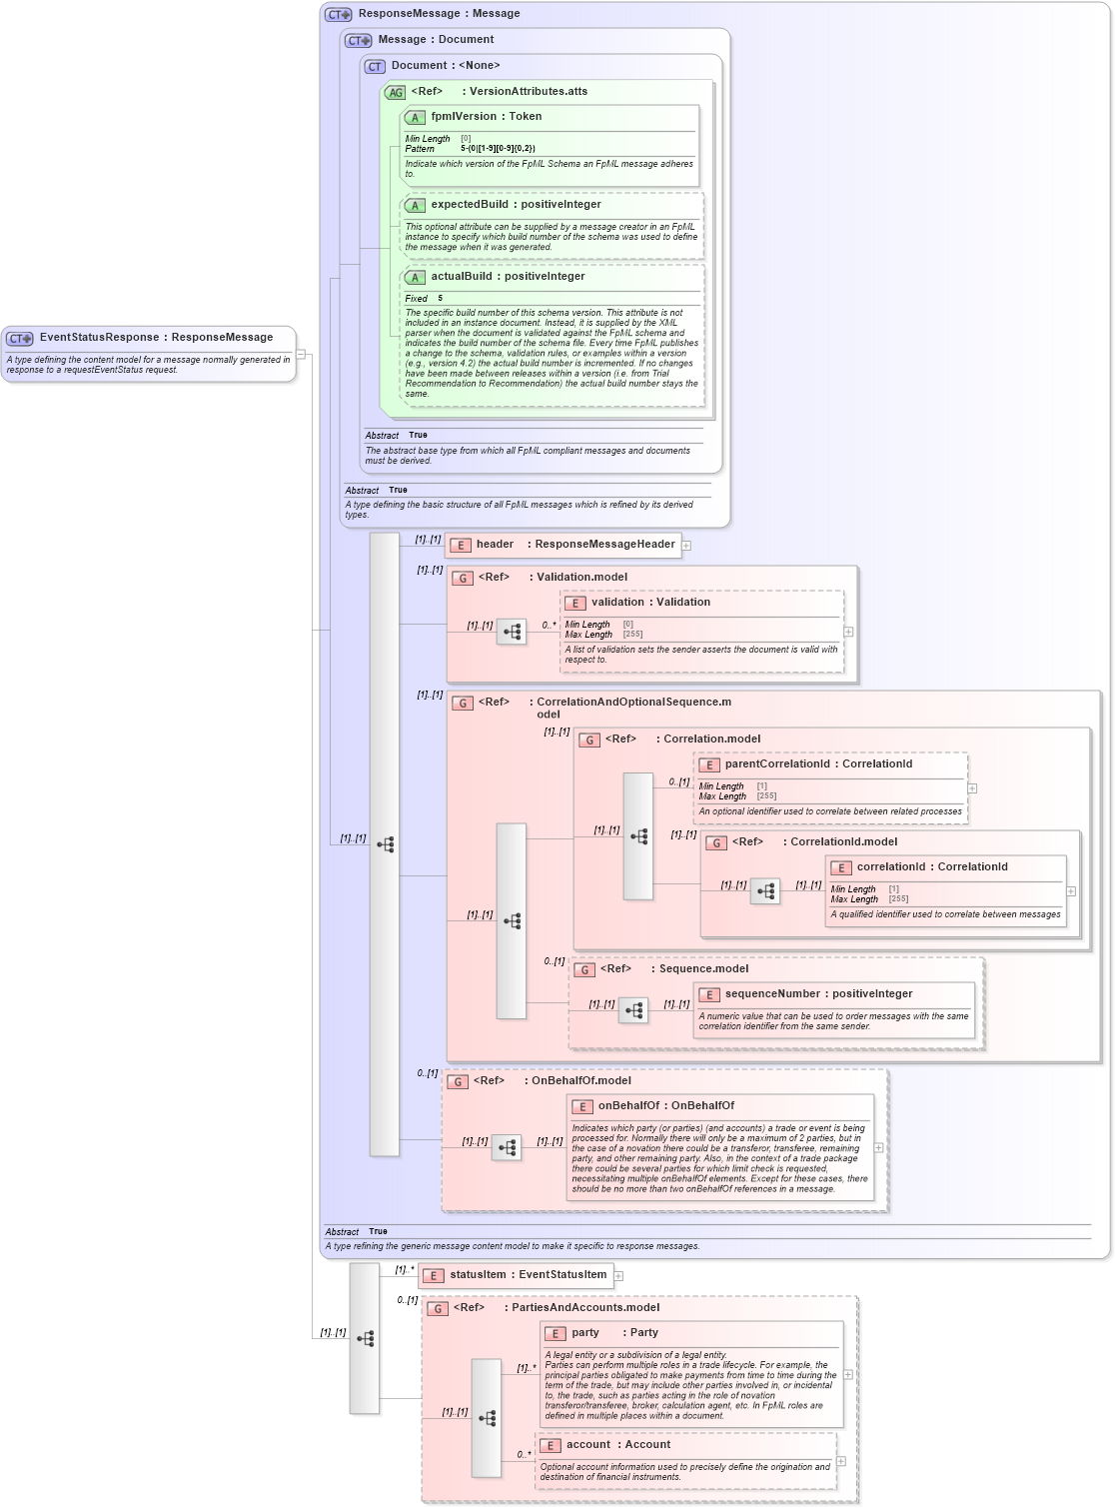This screenshot has height=1508, width=1115.
Task: Expand the party element details
Action: (x=847, y=1373)
